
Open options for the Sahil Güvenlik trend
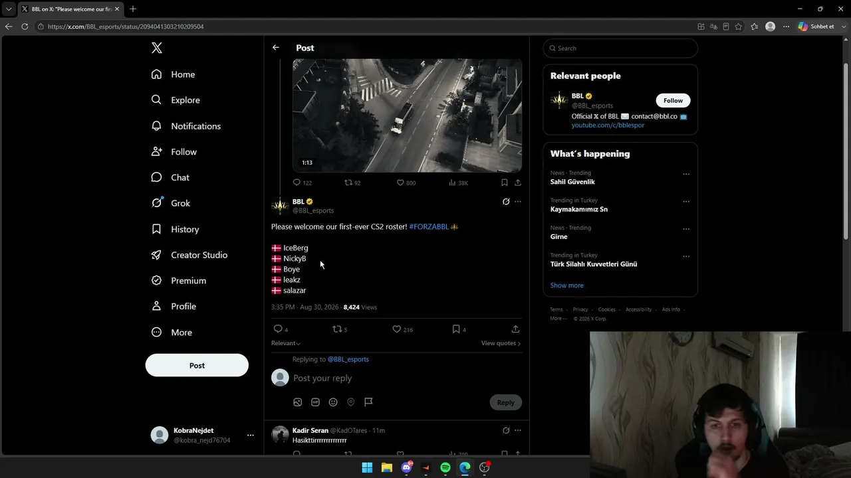(x=686, y=174)
